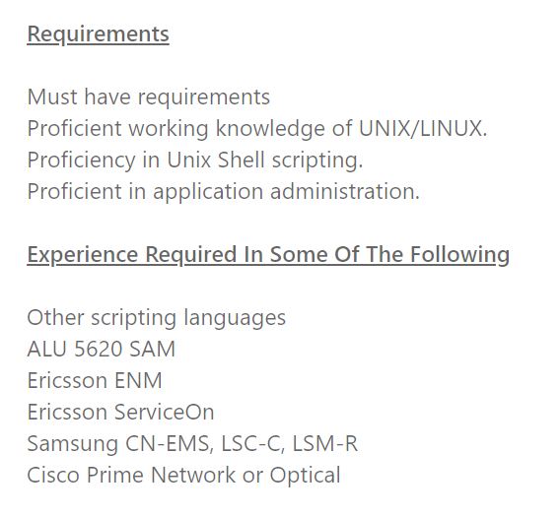This screenshot has height=517, width=560.
Task: Click the 'Other scripting languages' text
Action: [x=157, y=318]
